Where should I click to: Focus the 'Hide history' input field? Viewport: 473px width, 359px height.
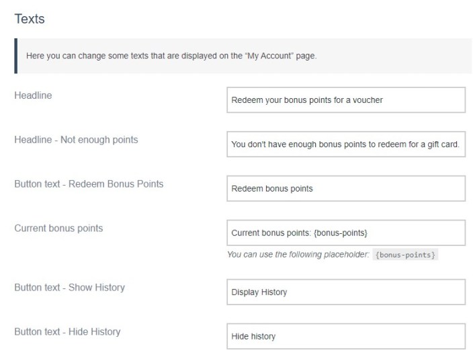pos(346,336)
